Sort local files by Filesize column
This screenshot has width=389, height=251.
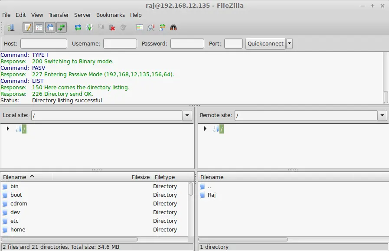click(x=141, y=177)
